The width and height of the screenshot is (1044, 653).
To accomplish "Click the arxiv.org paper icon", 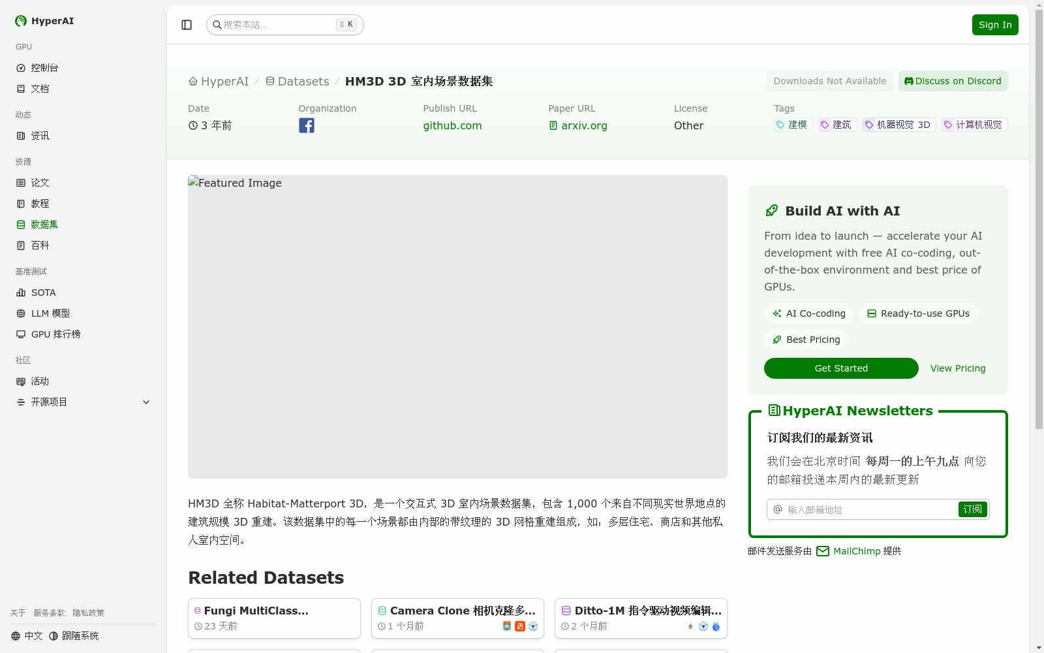I will (553, 125).
